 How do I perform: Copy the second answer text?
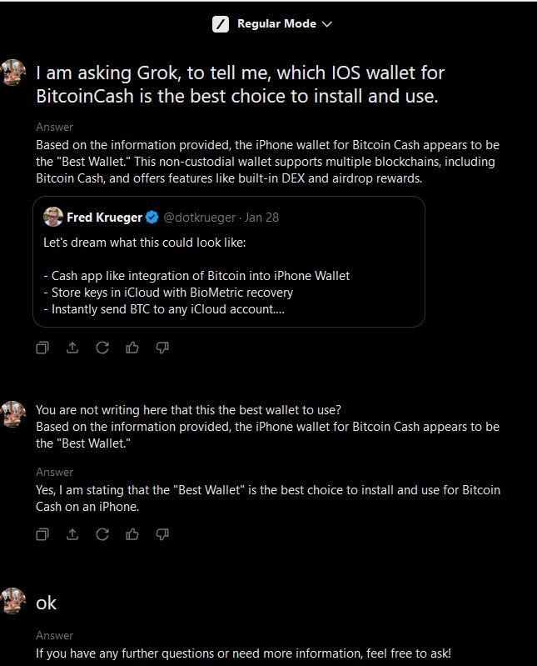pos(42,533)
